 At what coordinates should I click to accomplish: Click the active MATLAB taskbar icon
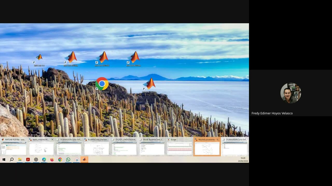coord(84,160)
